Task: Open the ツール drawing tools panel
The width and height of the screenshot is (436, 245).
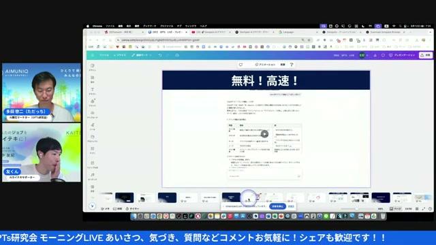Action: click(93, 127)
